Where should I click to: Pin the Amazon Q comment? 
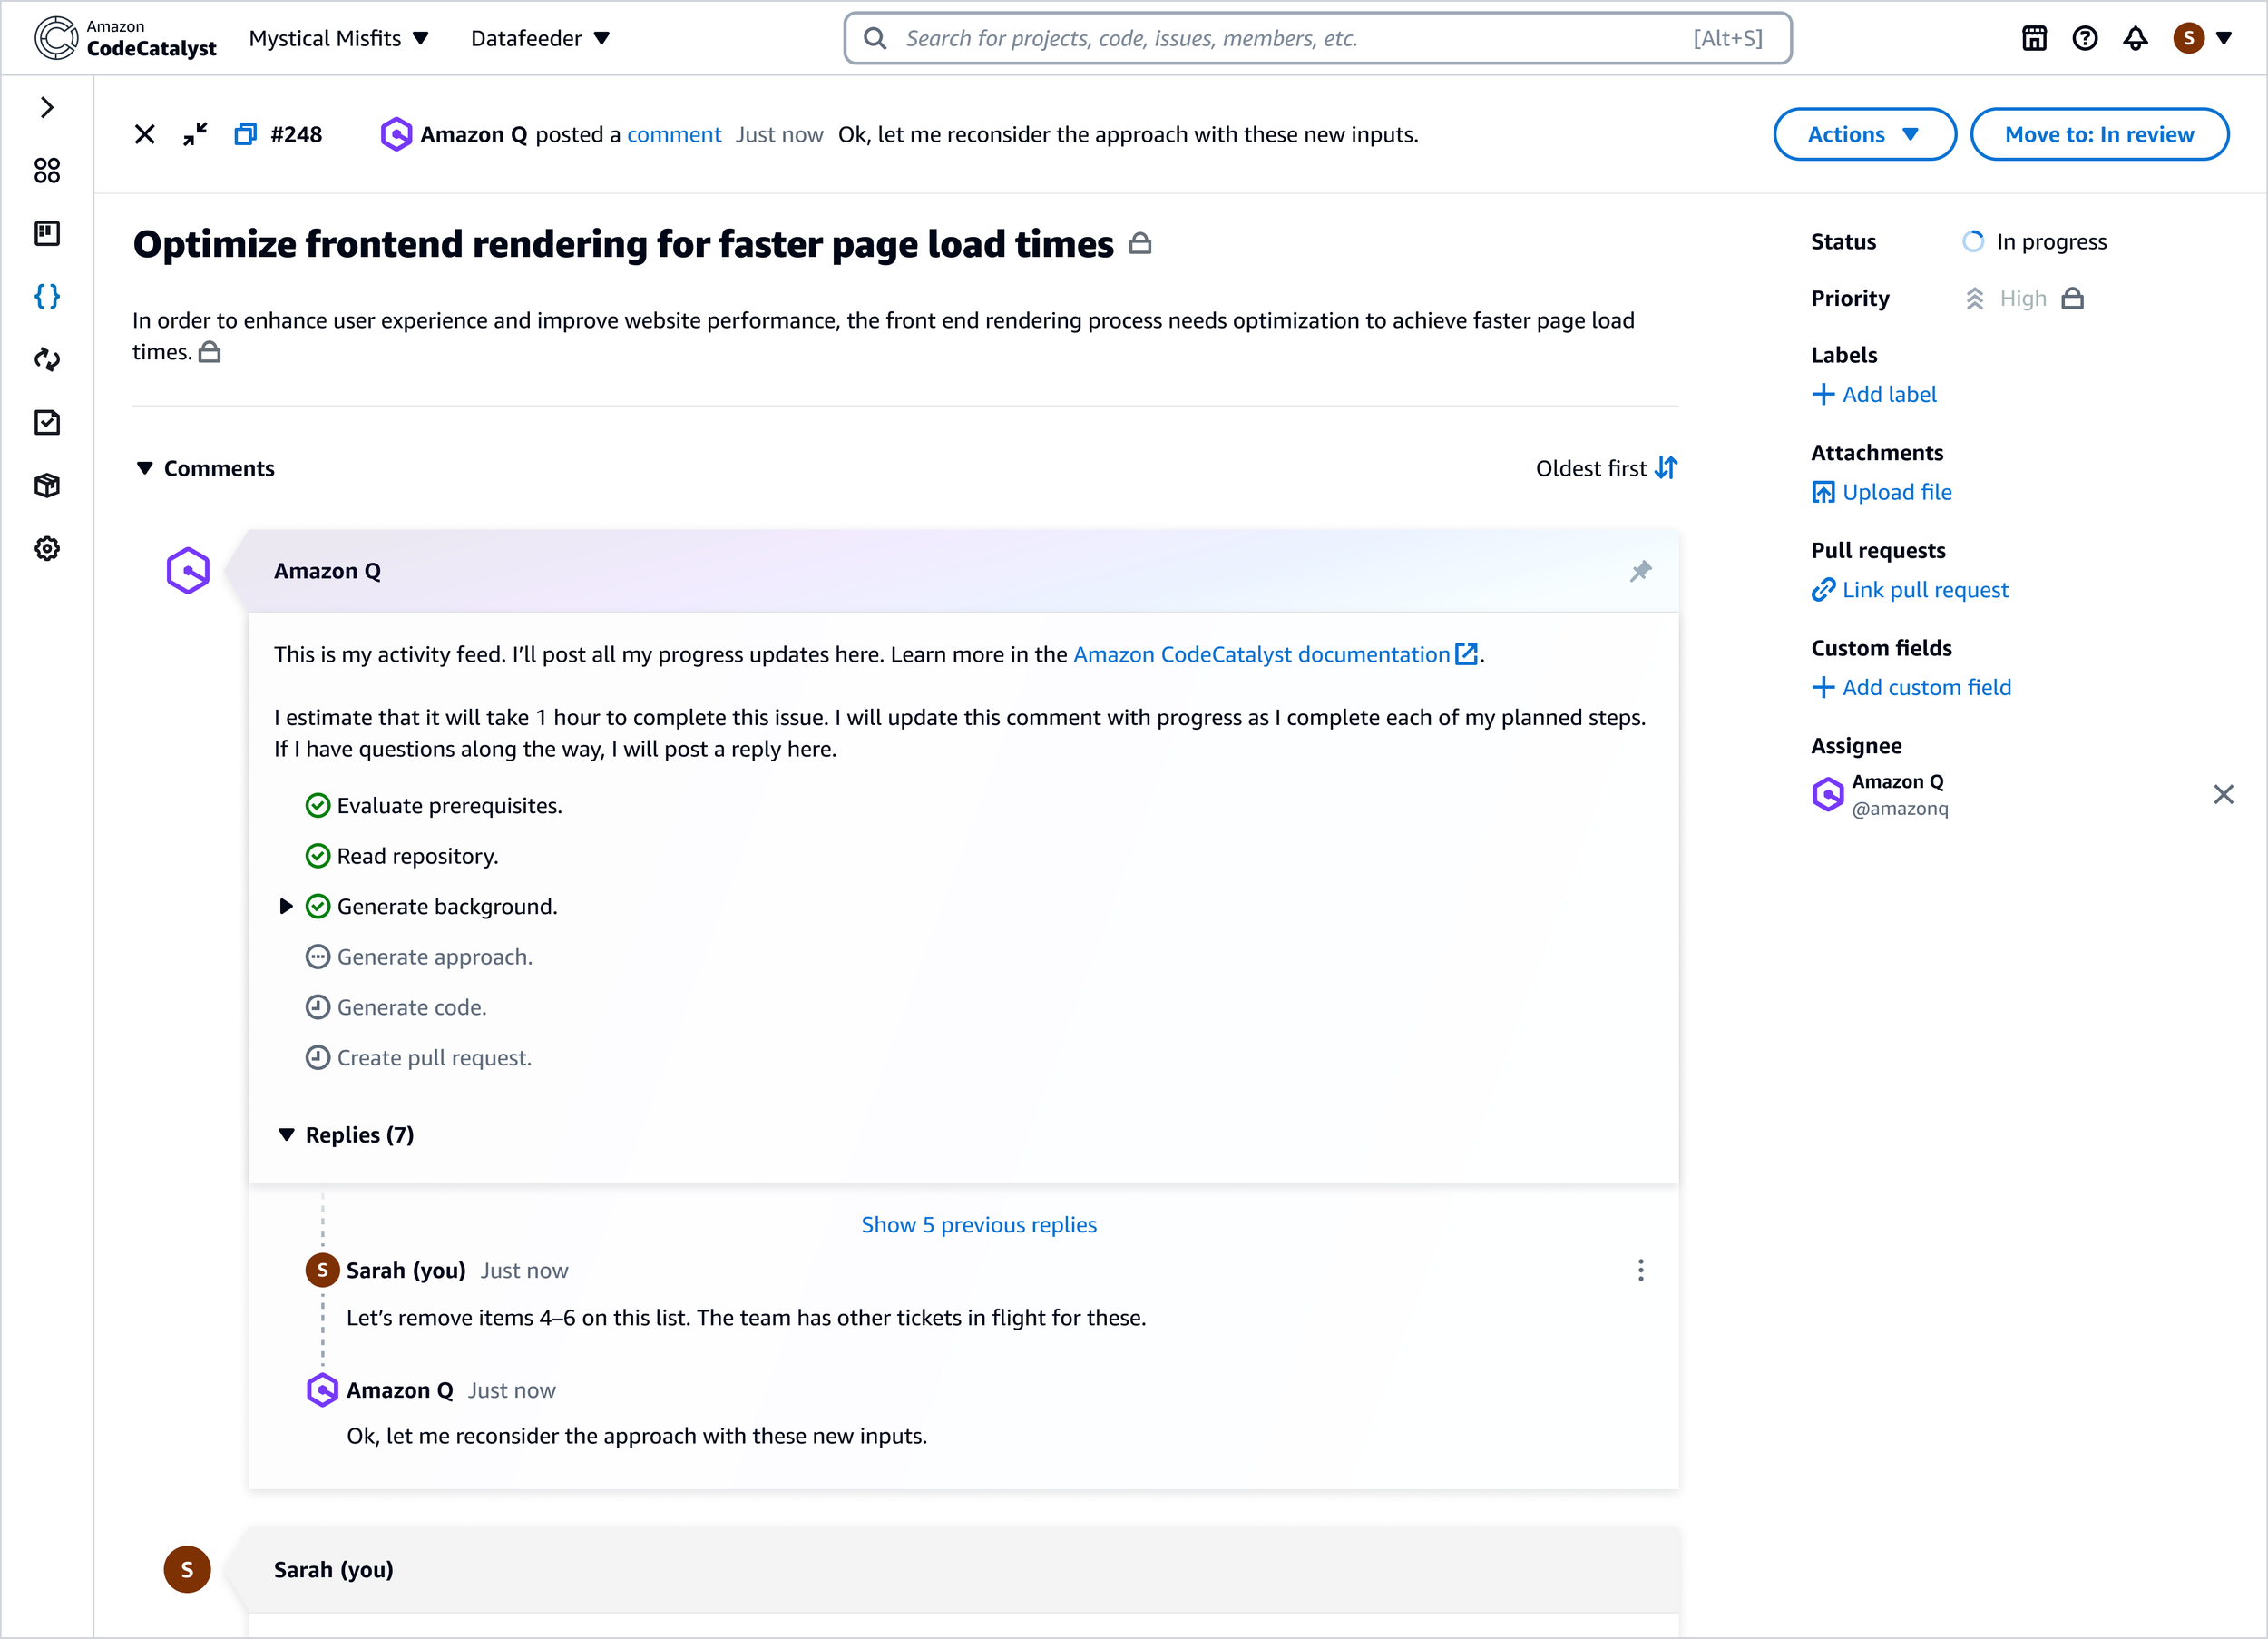(1640, 570)
